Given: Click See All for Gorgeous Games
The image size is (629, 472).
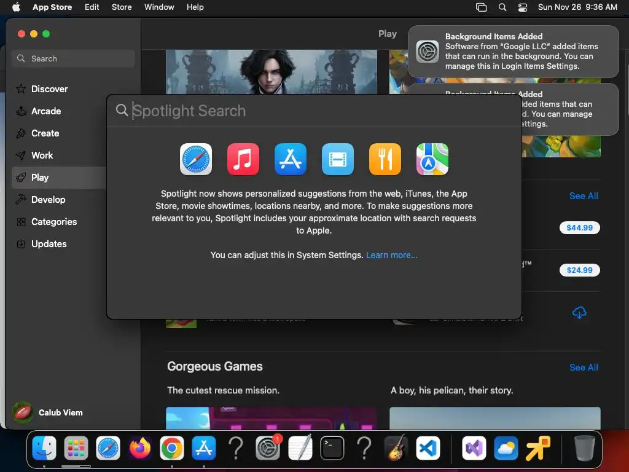Looking at the screenshot, I should click(x=584, y=368).
